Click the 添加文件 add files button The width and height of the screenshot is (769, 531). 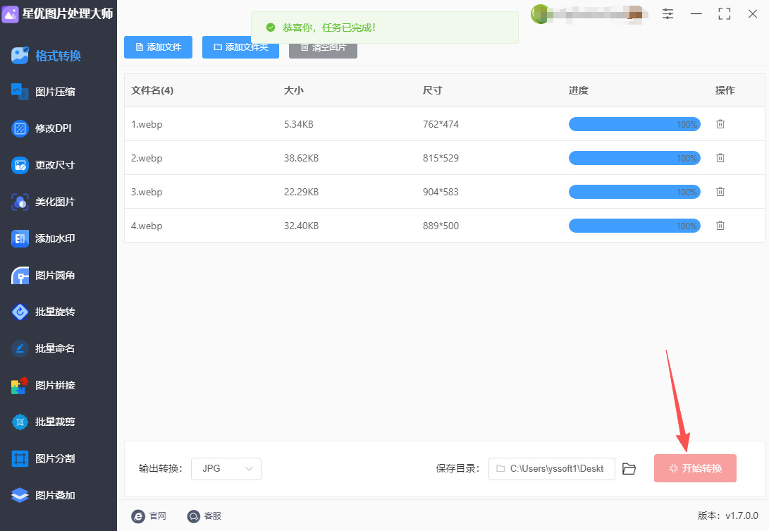[x=158, y=47]
